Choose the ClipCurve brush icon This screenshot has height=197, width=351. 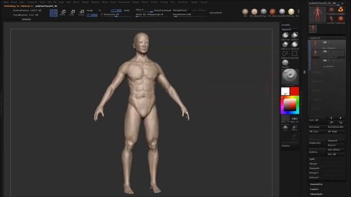[x=285, y=45]
